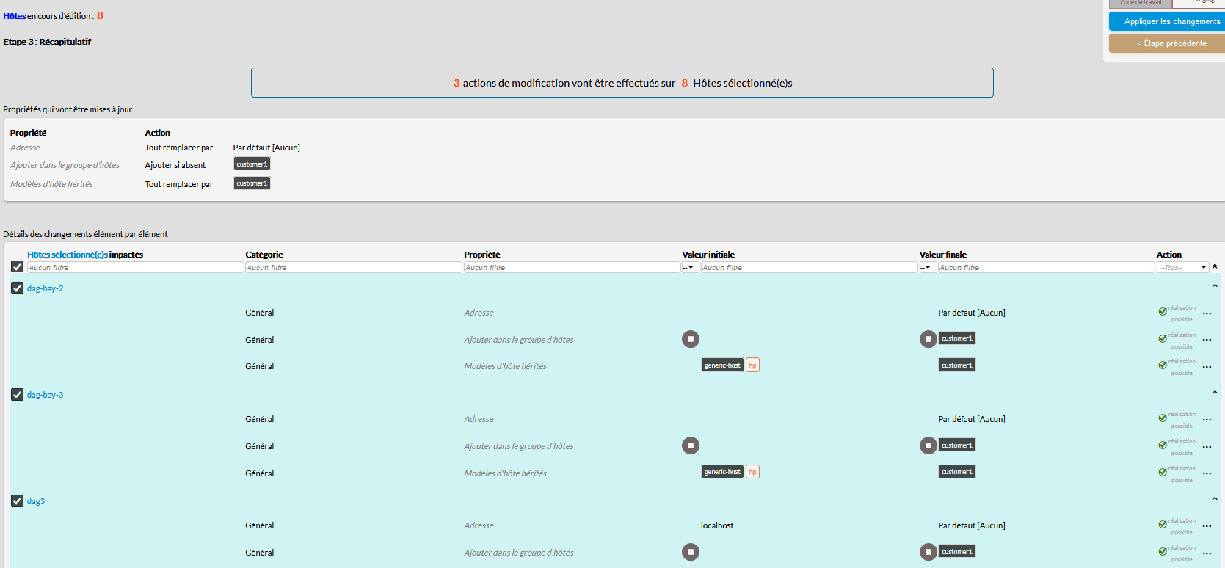Click the hostgroup icon in dag3 Valeur finale

click(x=928, y=552)
